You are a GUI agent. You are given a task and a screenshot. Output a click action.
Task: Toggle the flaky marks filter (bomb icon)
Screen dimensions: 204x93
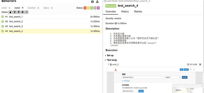pos(10,12)
